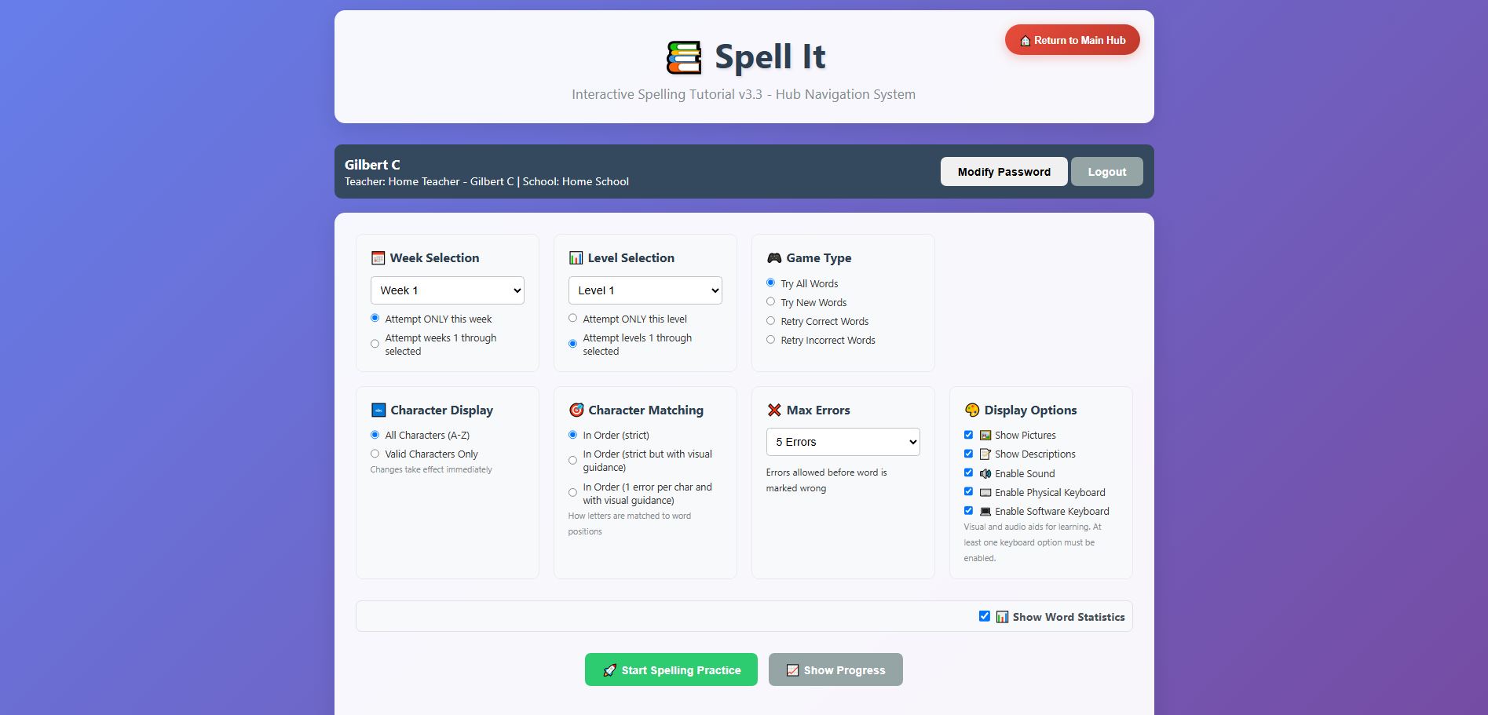Open the 5 Errors dropdown

coord(843,442)
